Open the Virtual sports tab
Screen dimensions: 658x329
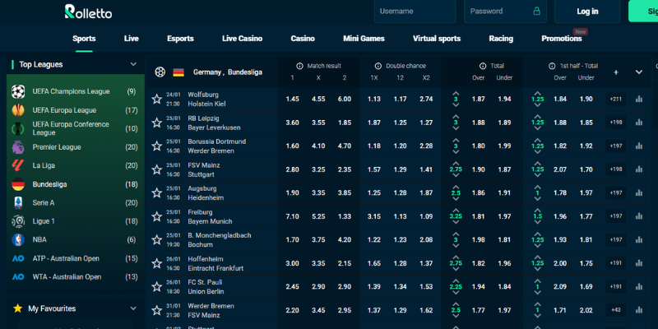point(437,39)
